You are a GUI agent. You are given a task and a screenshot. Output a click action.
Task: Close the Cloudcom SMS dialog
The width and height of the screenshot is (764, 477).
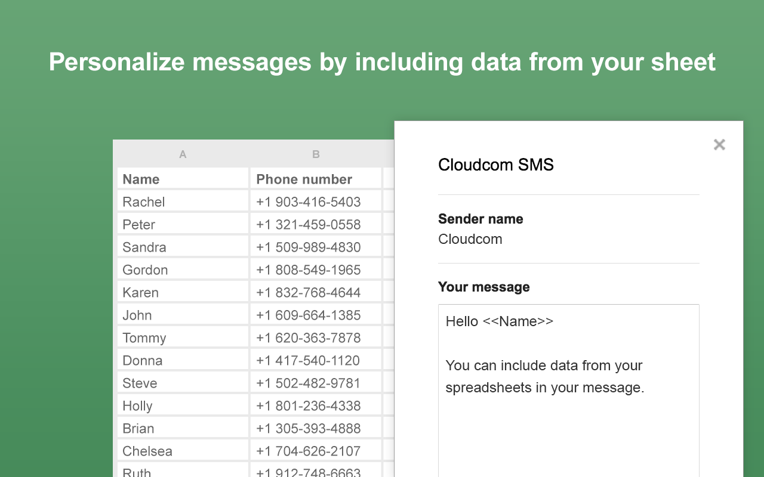click(719, 144)
